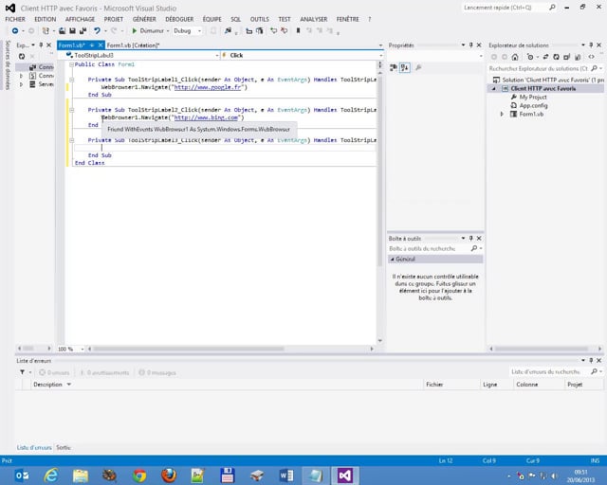
Task: Open the PROJET menu
Action: [114, 19]
